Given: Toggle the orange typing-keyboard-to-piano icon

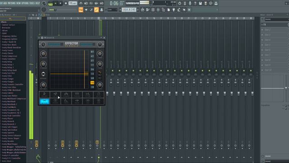Looking at the screenshot, I should pos(81,10).
